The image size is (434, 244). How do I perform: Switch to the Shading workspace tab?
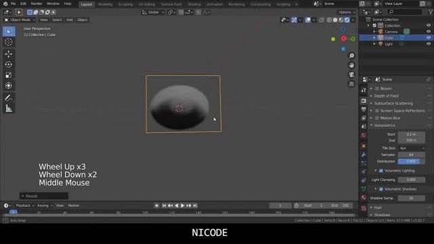pos(195,5)
